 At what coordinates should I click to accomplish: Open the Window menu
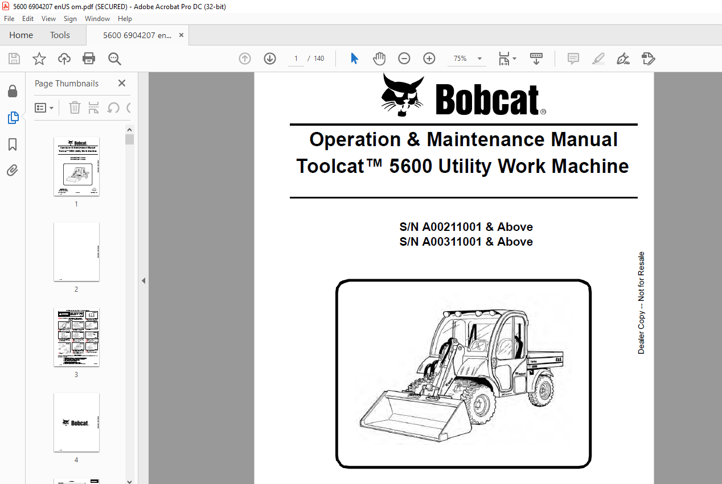tap(97, 19)
